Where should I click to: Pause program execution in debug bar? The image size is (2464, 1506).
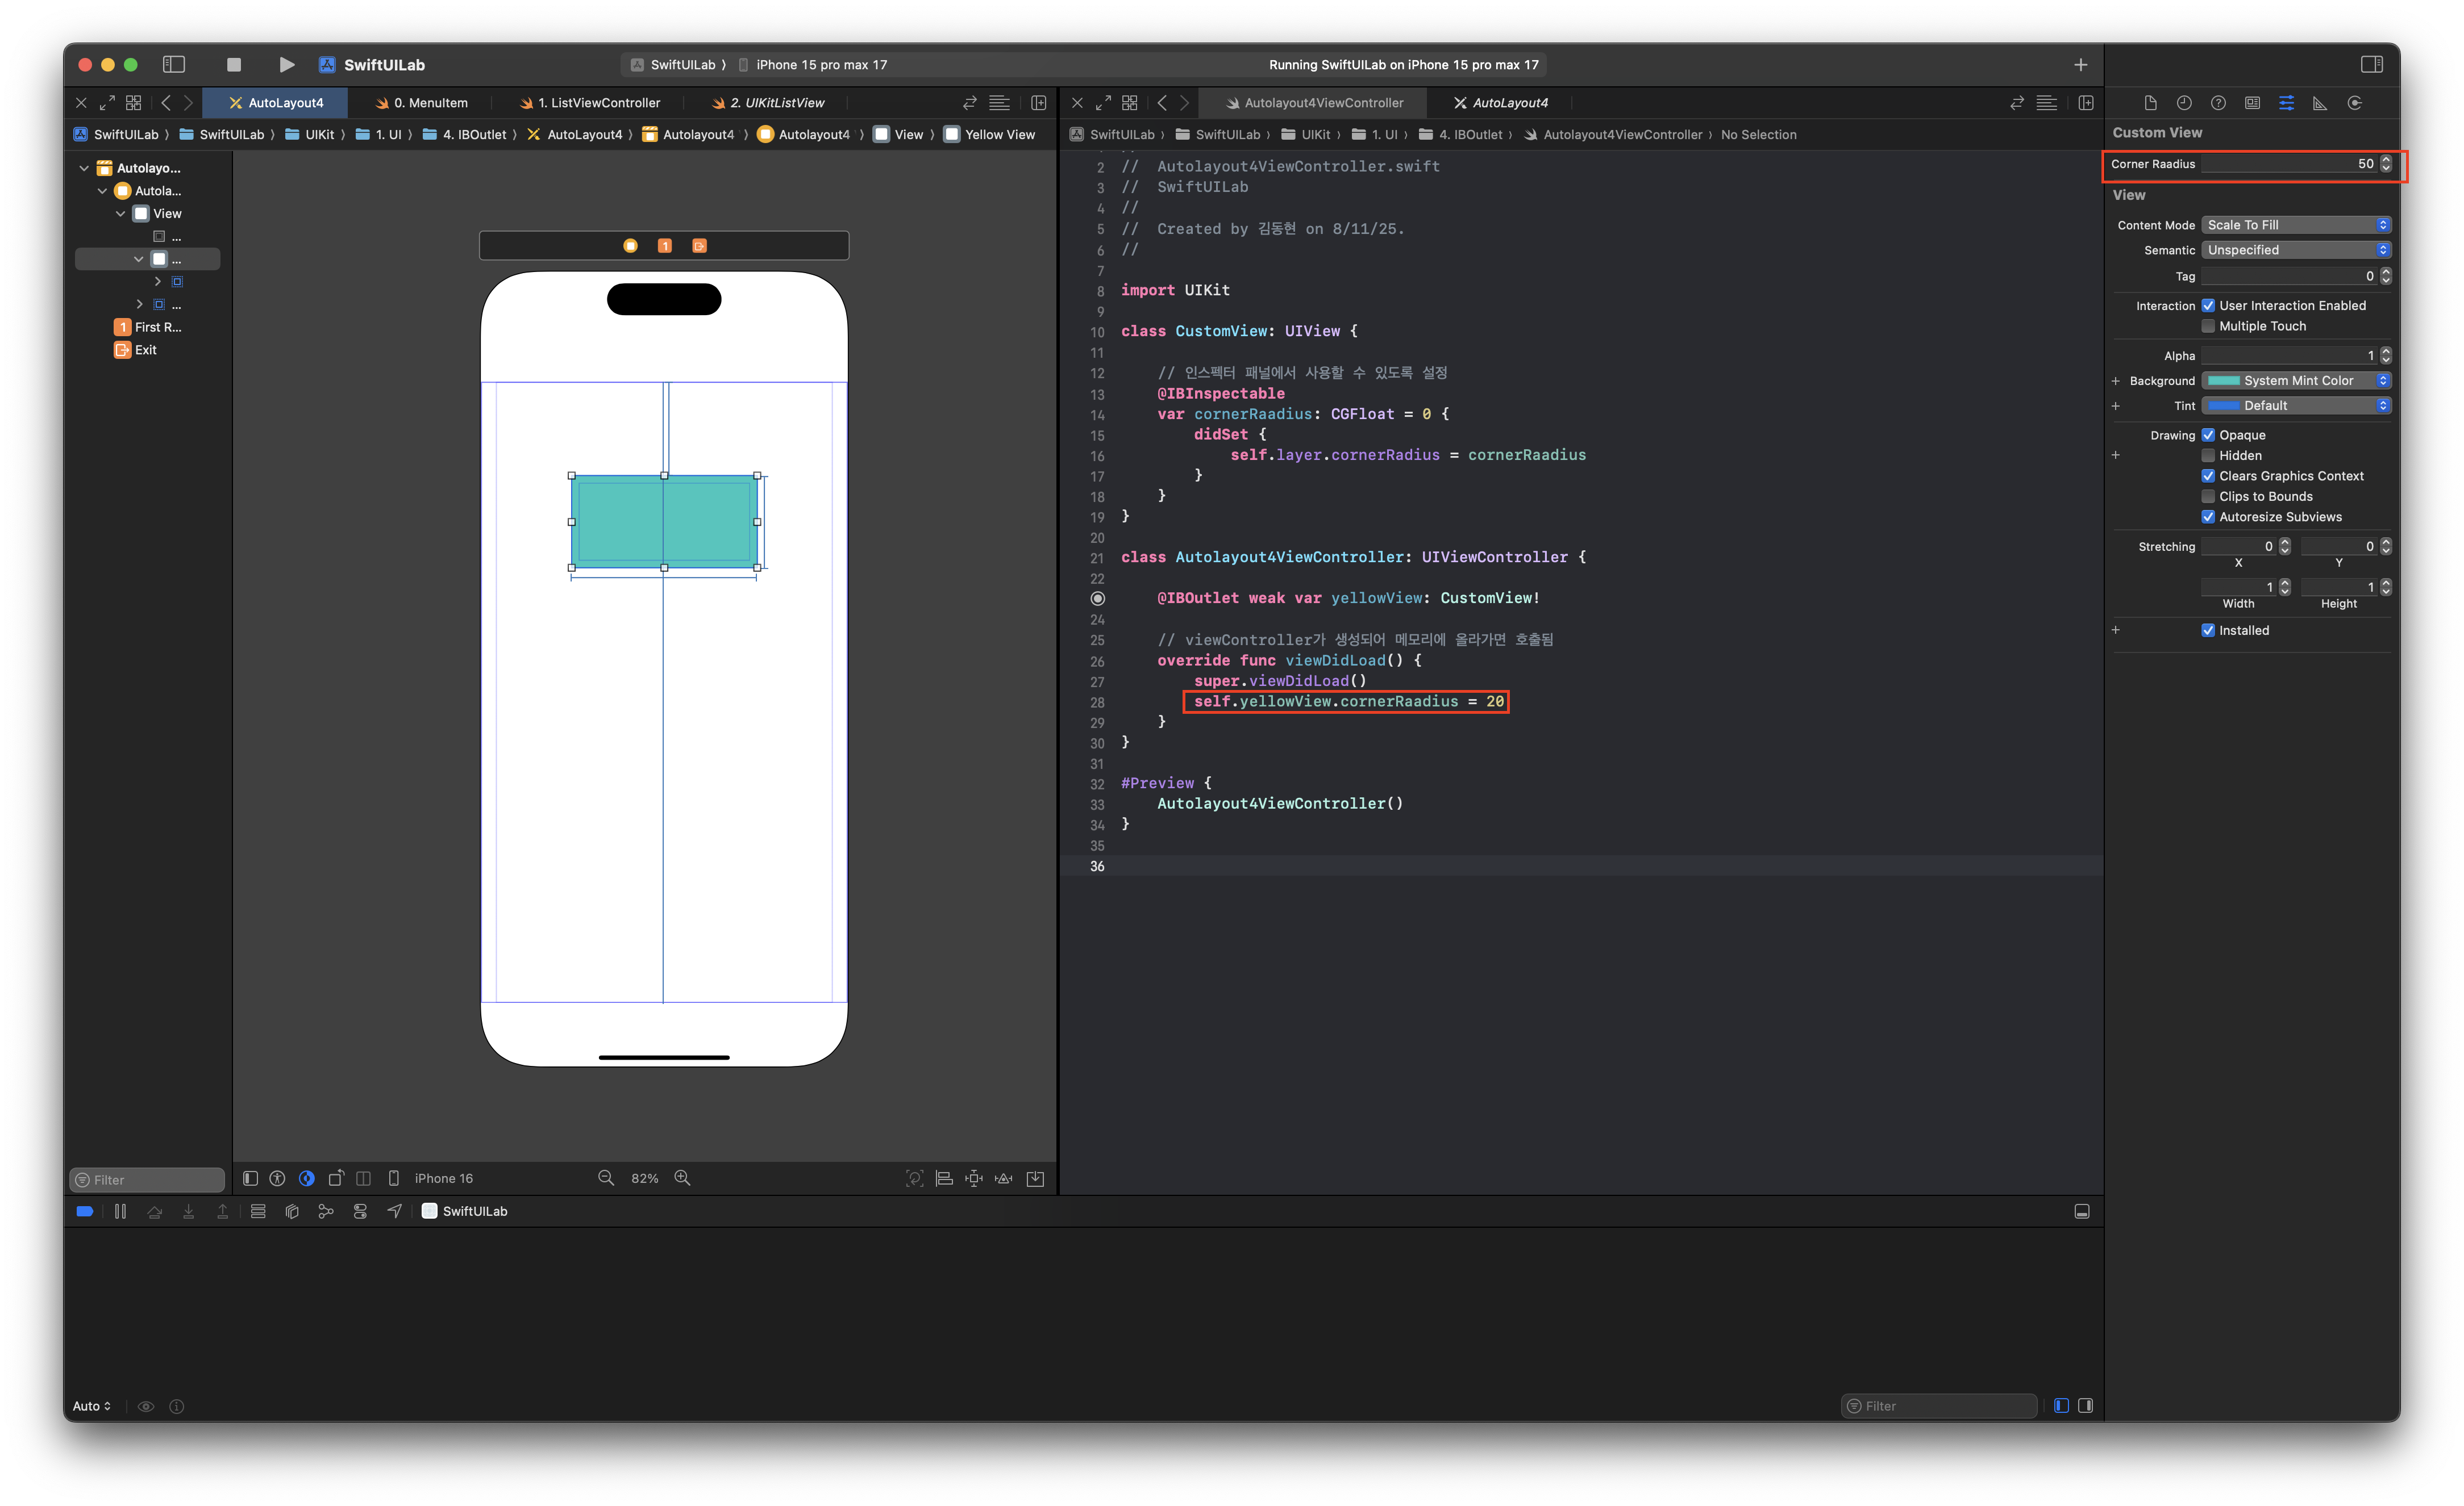click(120, 1211)
